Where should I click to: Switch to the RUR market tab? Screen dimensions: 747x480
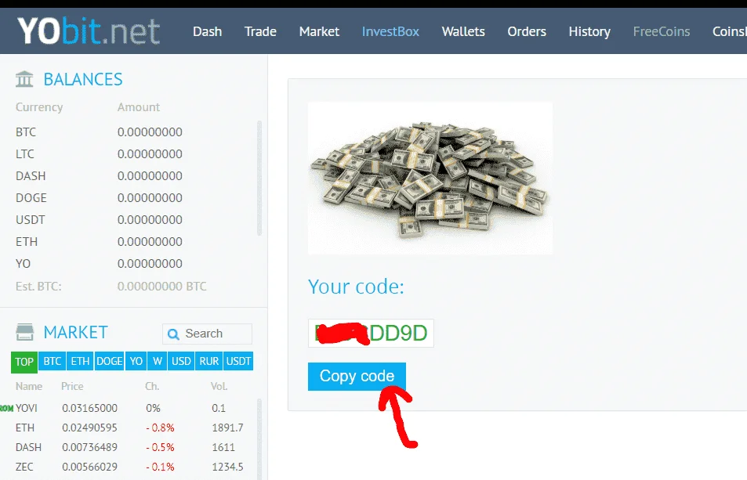(x=209, y=361)
